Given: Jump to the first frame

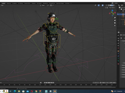Looking at the screenshot, I should (x=45, y=83).
